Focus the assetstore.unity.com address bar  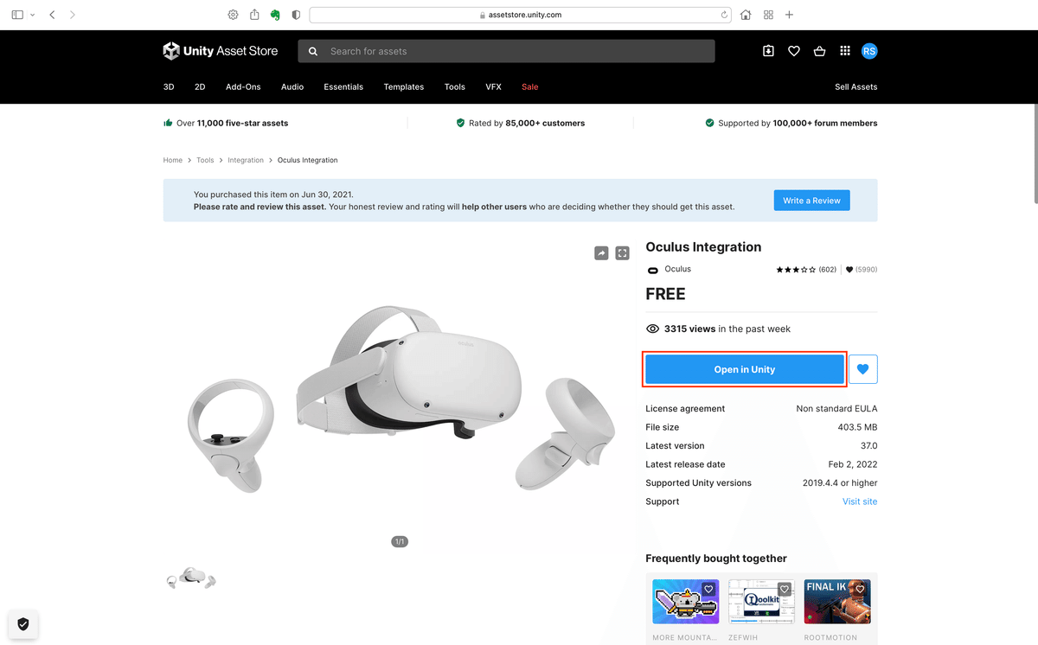[521, 15]
